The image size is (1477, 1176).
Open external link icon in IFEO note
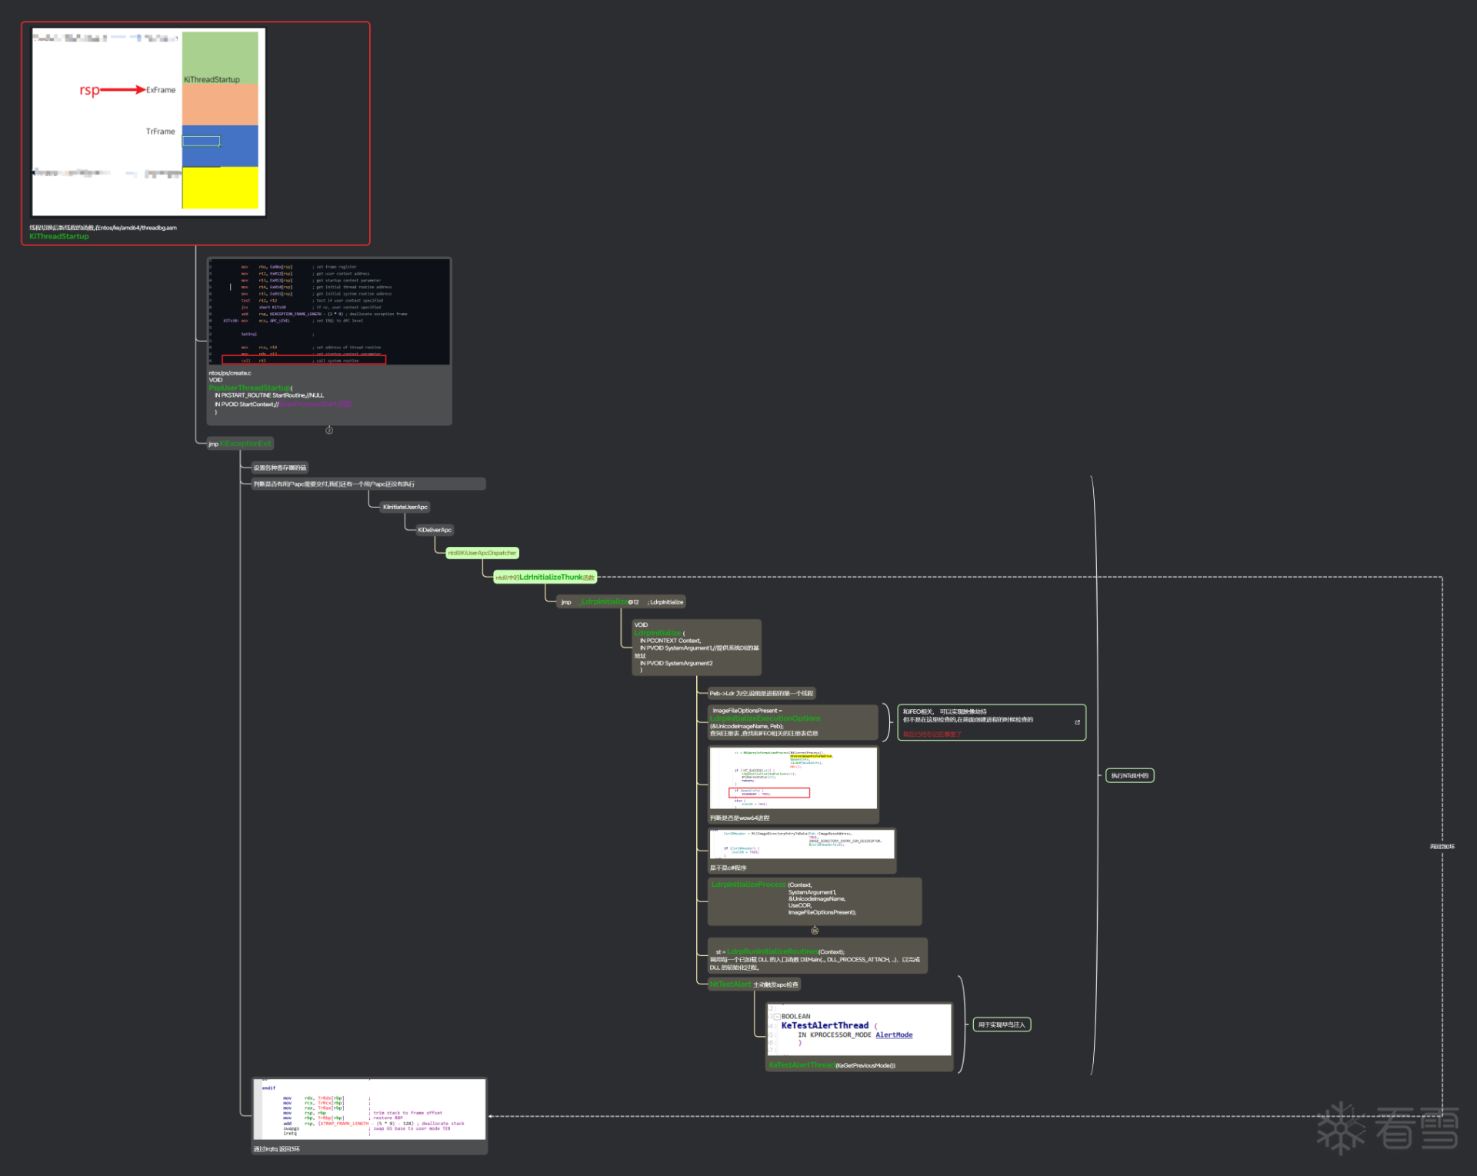pos(1077,722)
